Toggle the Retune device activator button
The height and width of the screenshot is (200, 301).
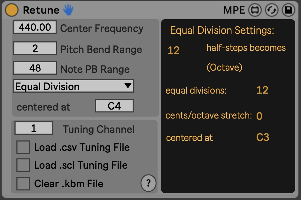[x=12, y=10]
